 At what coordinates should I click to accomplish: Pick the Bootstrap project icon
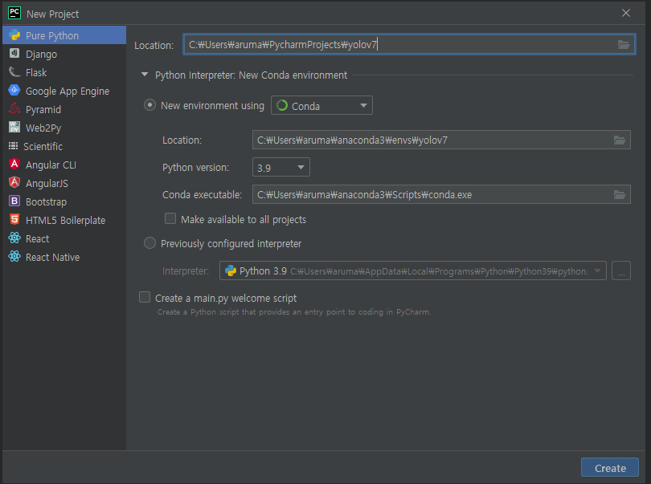(14, 201)
